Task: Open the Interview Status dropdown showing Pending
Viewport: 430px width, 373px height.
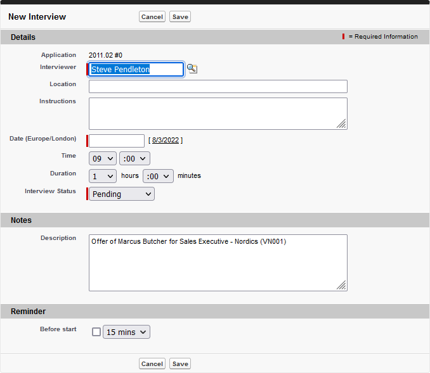Action: 122,194
